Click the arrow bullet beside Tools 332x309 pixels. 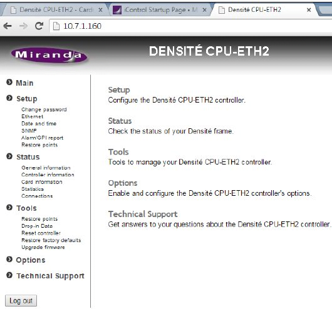pyautogui.click(x=9, y=208)
